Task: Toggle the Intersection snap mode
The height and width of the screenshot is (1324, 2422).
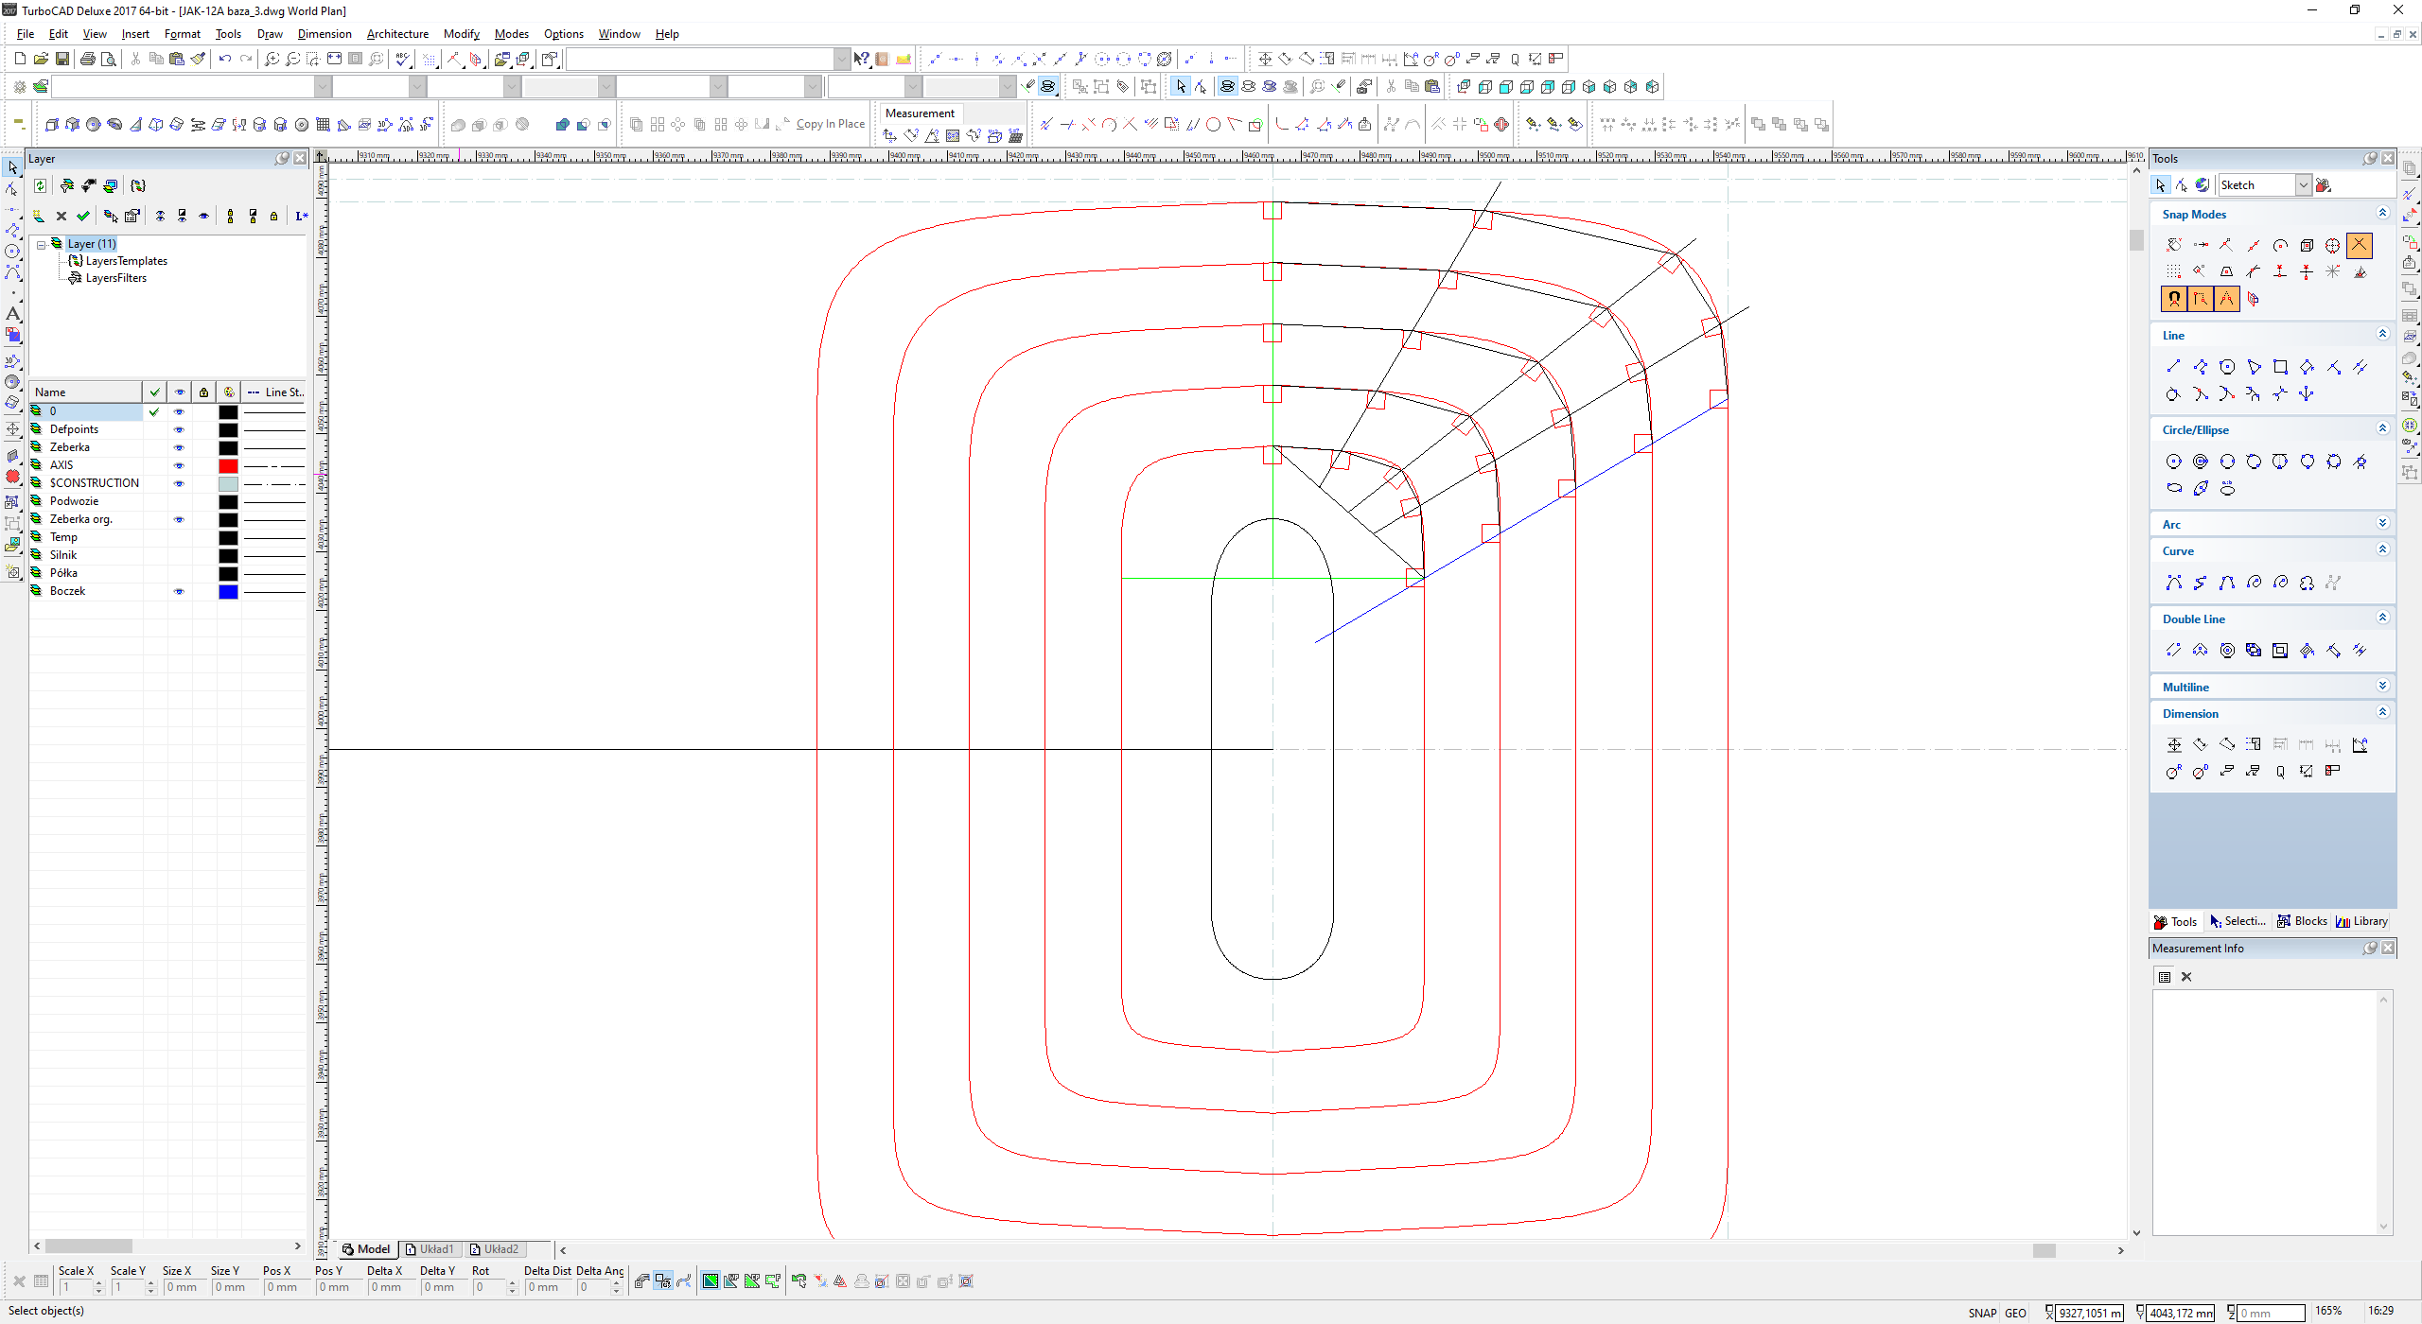Action: click(2359, 245)
